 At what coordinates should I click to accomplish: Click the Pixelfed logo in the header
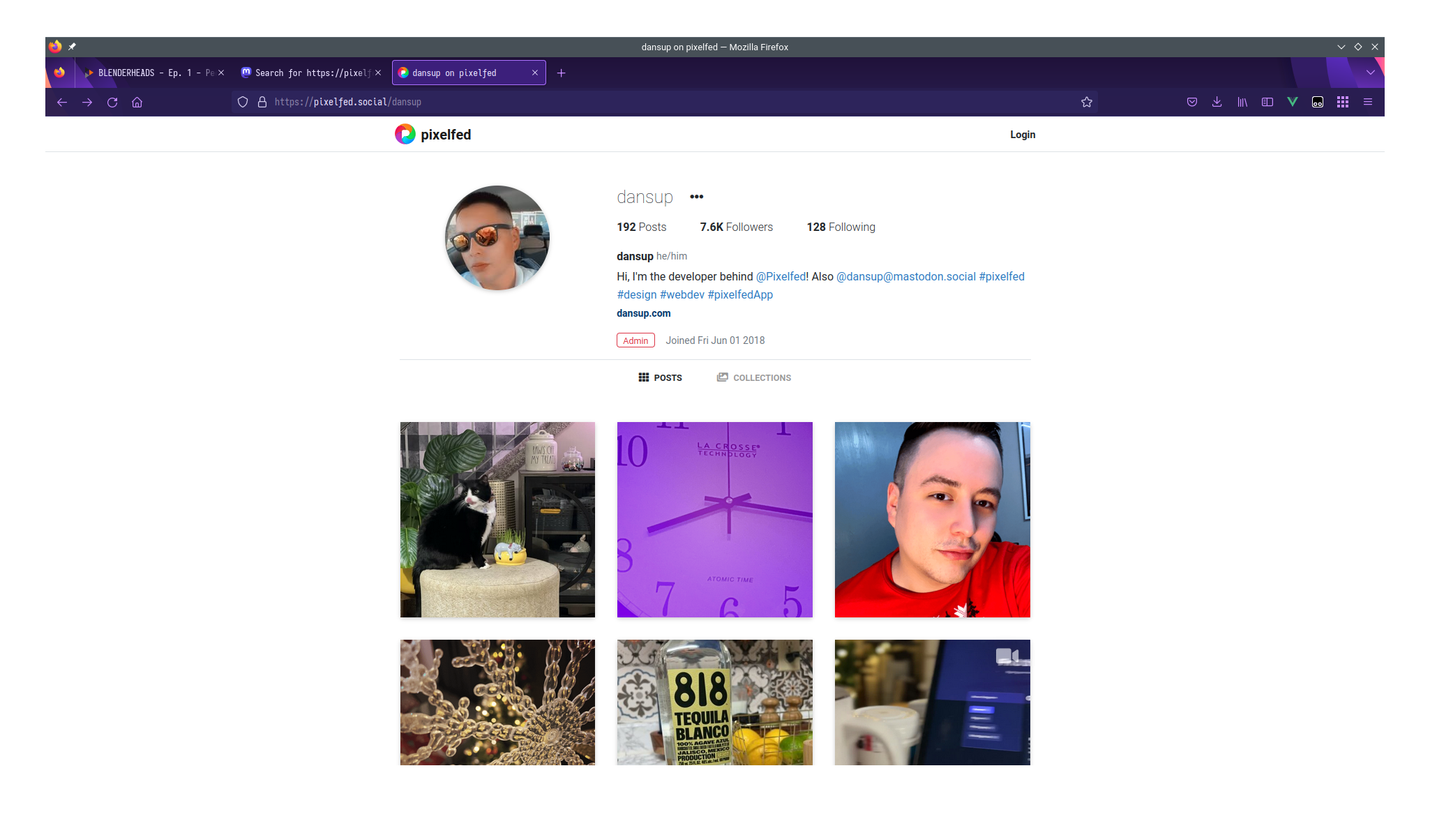click(432, 135)
